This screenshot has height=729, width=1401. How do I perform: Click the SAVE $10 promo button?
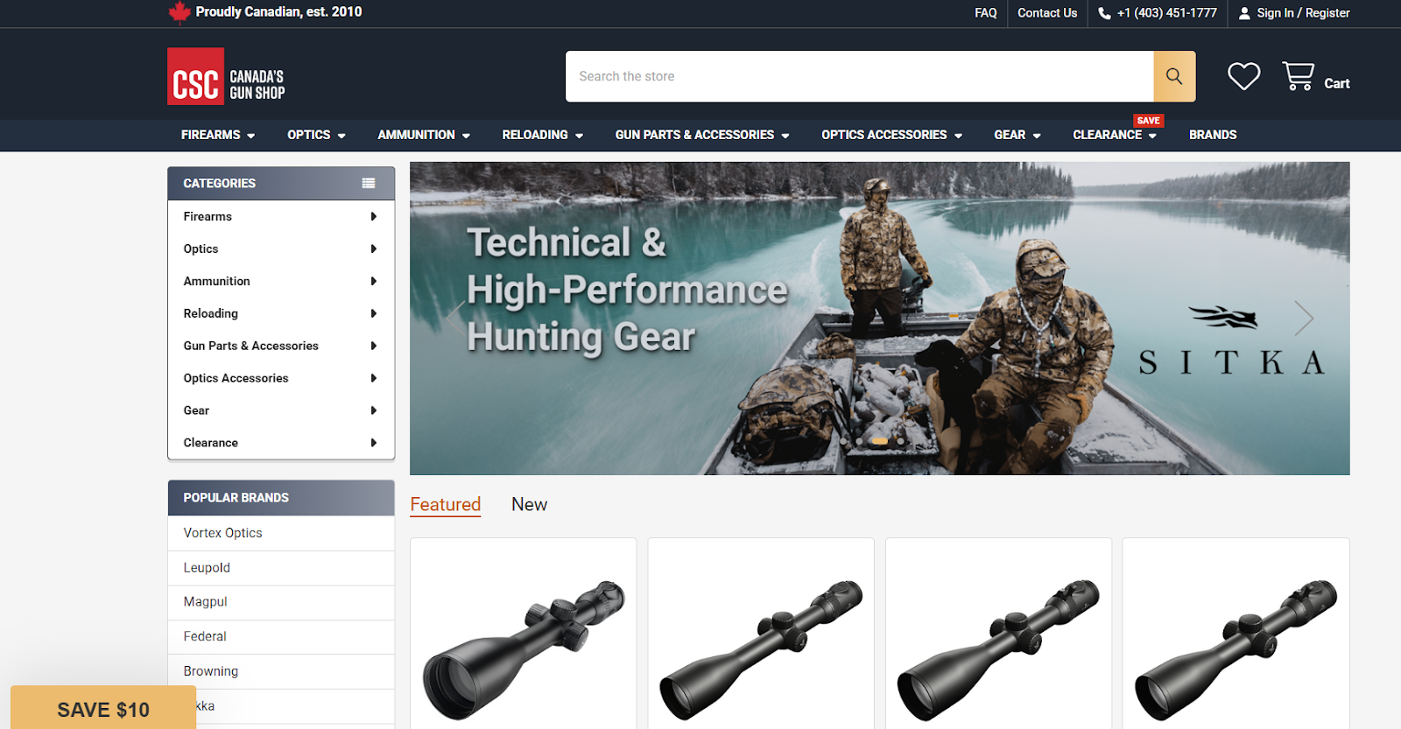tap(103, 709)
